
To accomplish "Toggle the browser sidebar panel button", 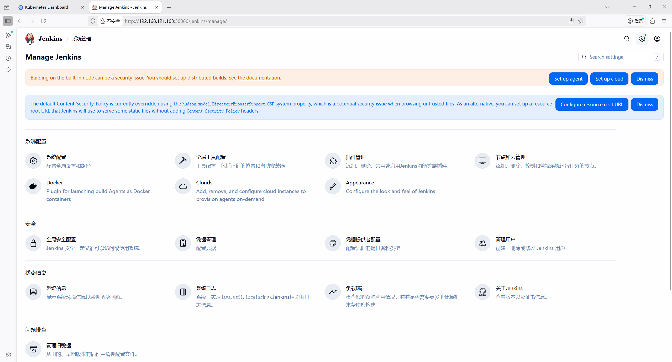I will [8, 21].
